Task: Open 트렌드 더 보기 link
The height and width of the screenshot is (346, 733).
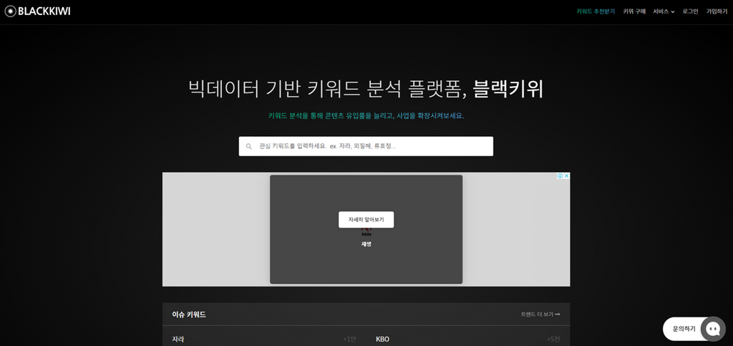Action: click(x=540, y=314)
